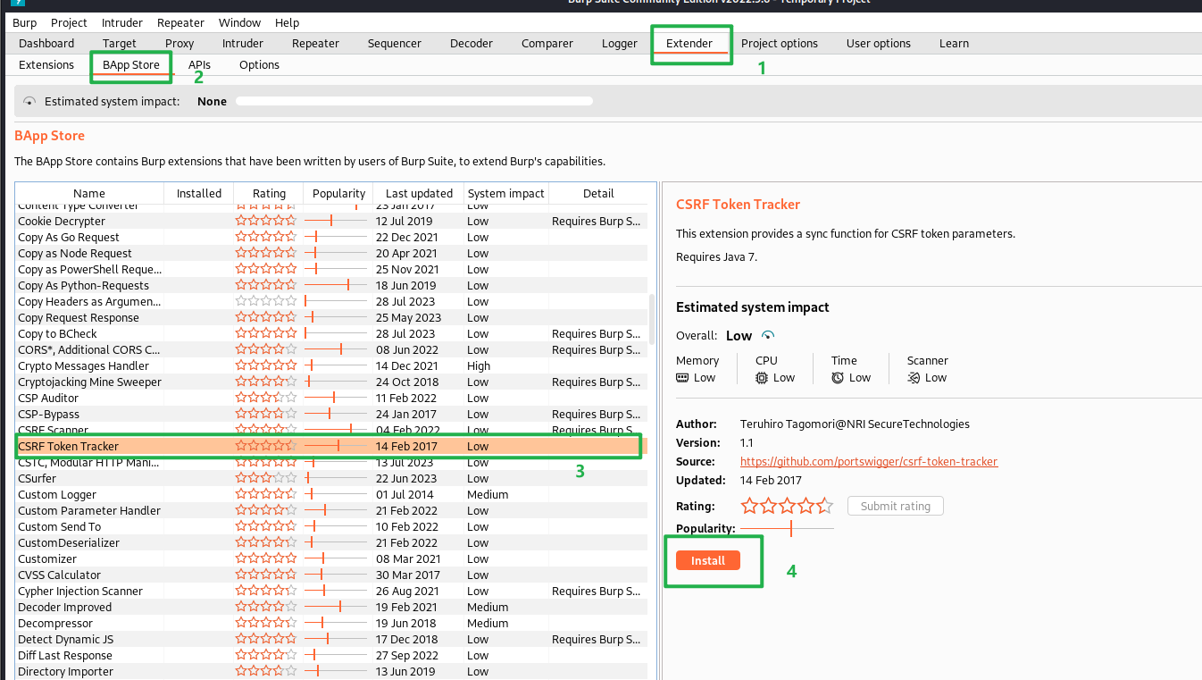This screenshot has width=1202, height=680.
Task: Sort the table by Popularity column
Action: 338,193
